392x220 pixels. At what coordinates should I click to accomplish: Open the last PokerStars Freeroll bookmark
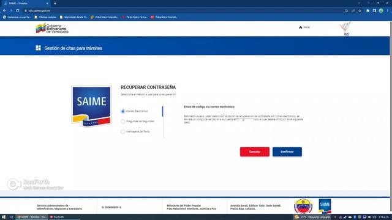[x=164, y=17]
